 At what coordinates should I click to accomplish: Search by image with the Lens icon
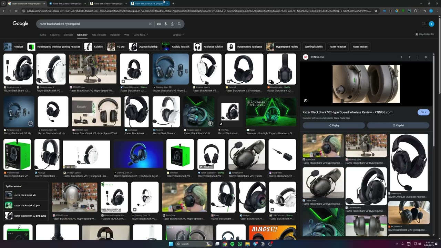tap(173, 24)
